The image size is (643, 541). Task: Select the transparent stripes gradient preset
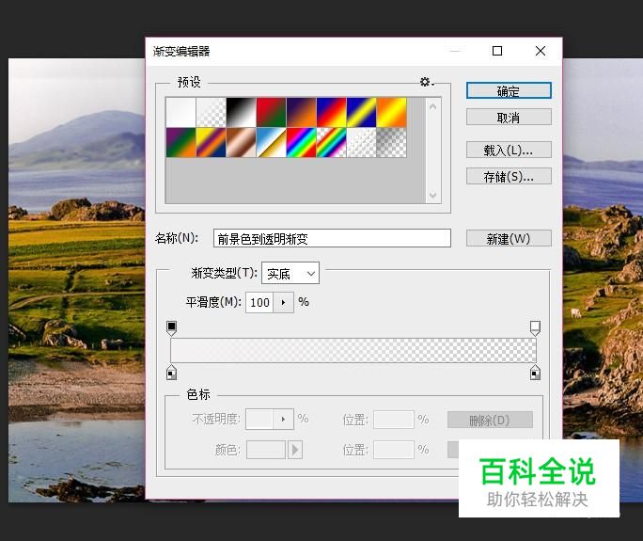click(362, 142)
